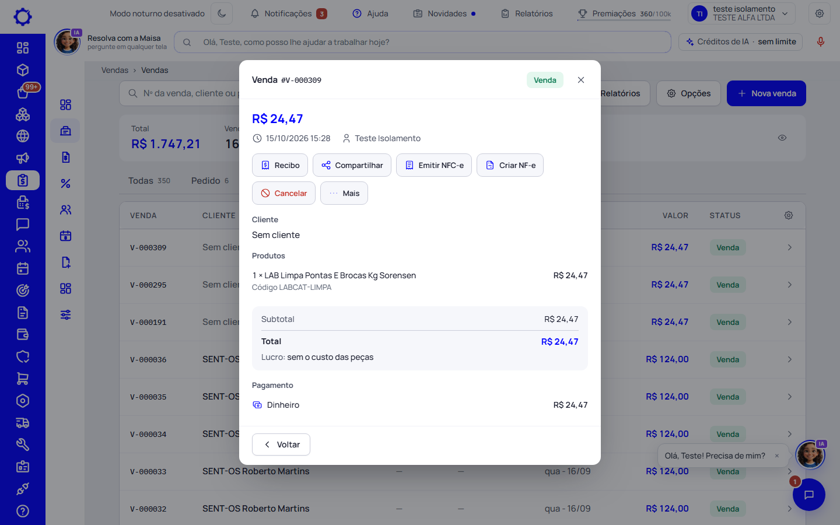Open the customers people icon in submenu
The height and width of the screenshot is (525, 840).
(65, 209)
